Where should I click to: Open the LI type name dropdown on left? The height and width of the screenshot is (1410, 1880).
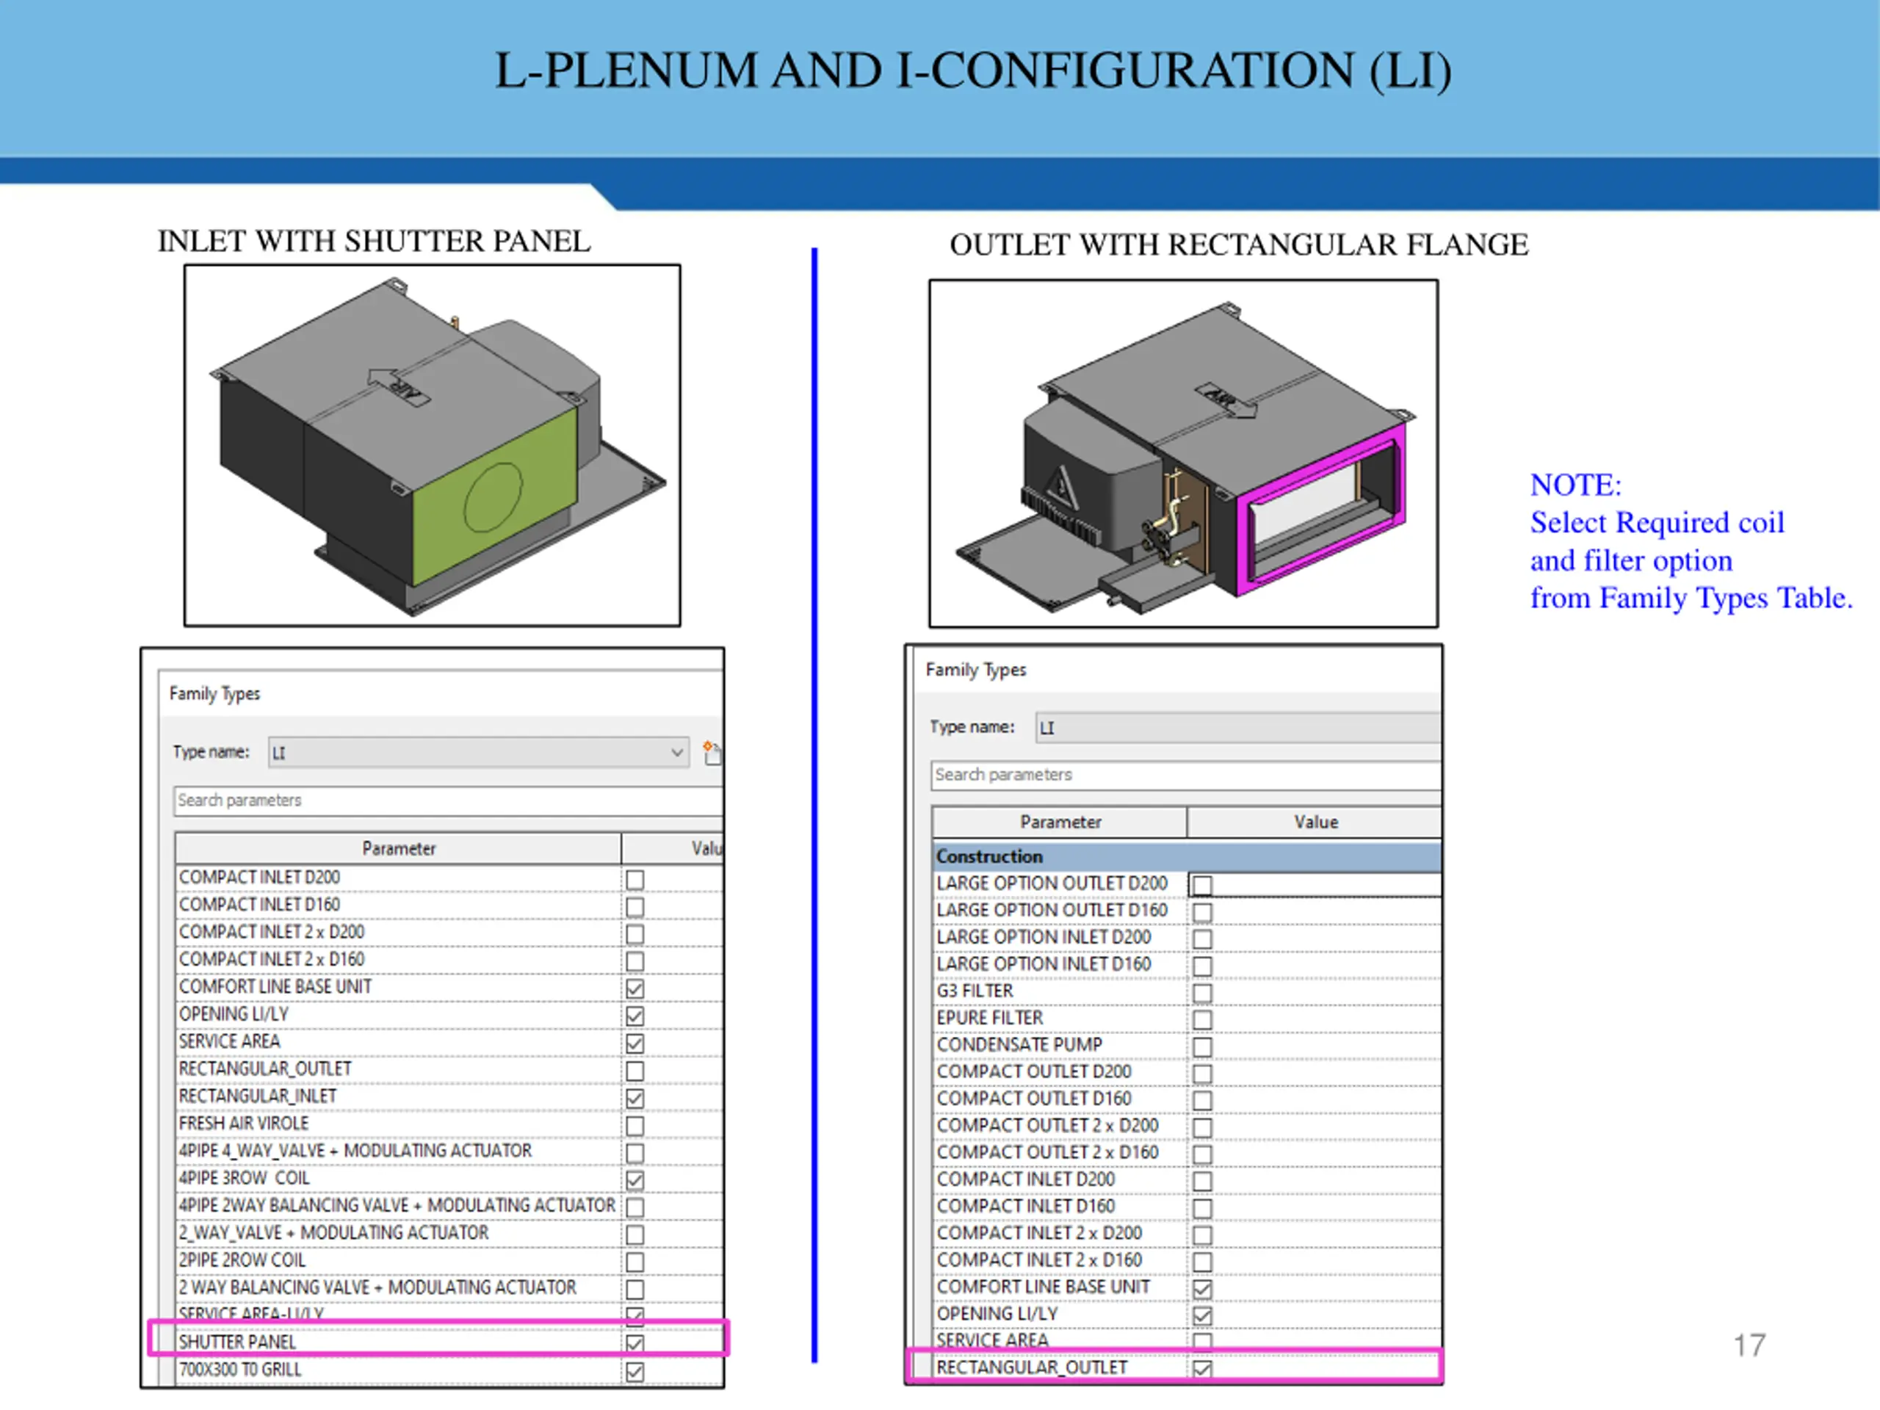[676, 752]
